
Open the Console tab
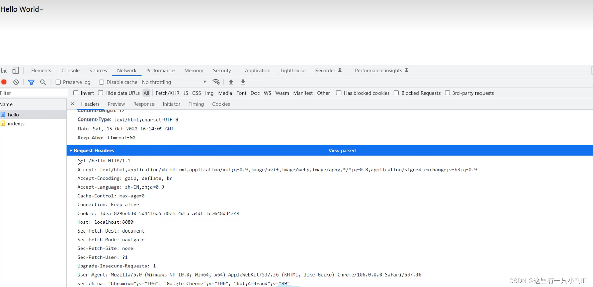coord(70,70)
